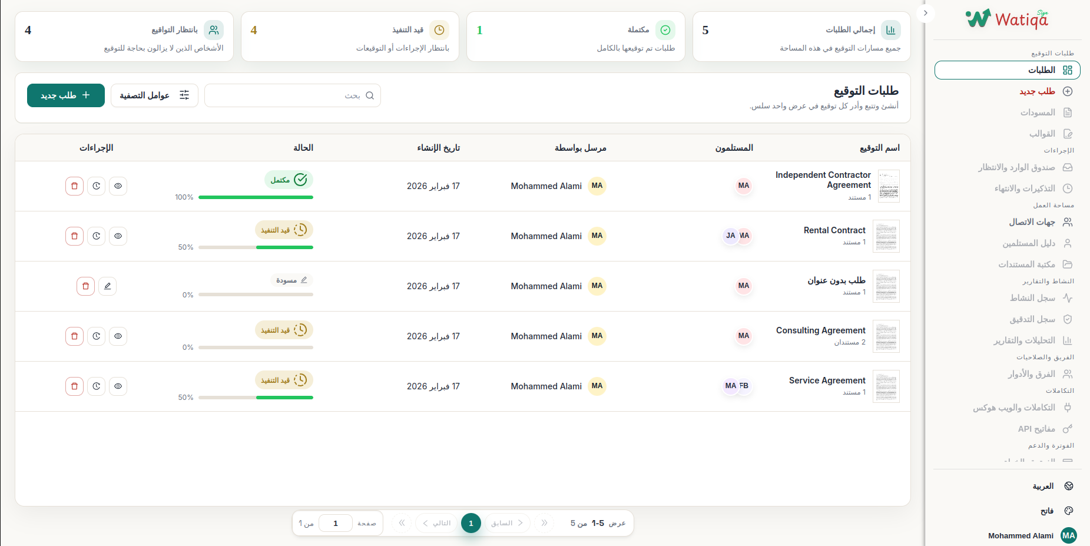Click the 50% progress bar of Rental Contract
The width and height of the screenshot is (1090, 546).
(x=256, y=247)
